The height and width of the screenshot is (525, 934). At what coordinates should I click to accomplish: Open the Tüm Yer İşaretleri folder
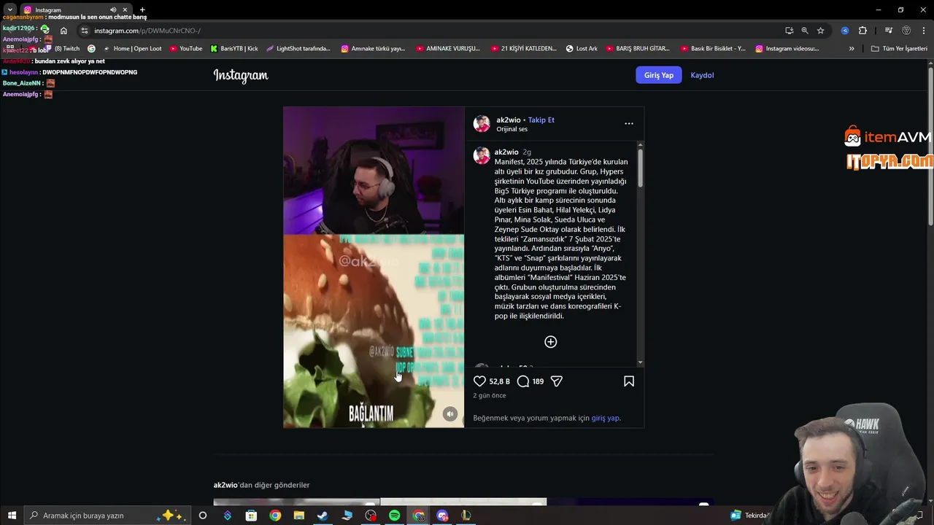[x=899, y=49]
